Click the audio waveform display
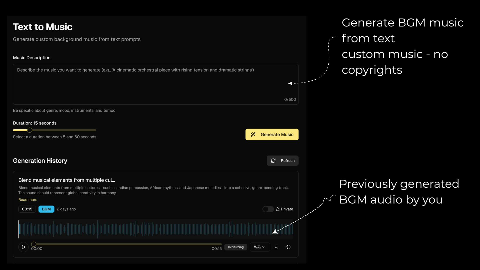Screen dimensions: 480x270 pos(155,229)
